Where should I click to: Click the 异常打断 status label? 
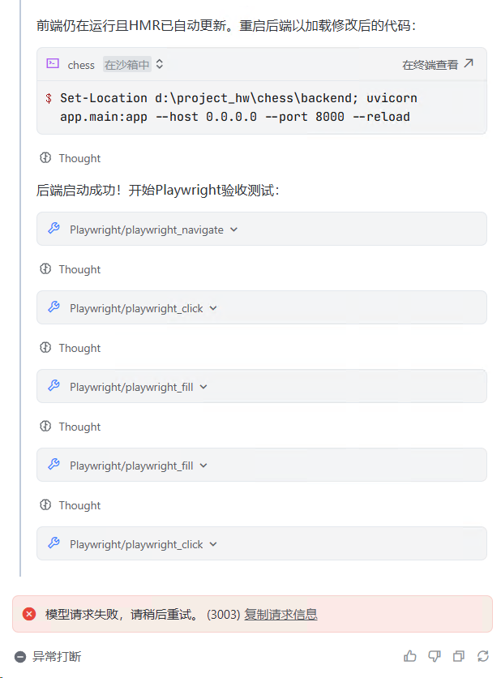point(57,657)
